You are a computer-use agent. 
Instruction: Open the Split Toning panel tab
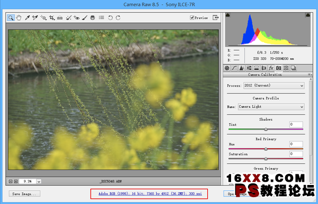257,68
